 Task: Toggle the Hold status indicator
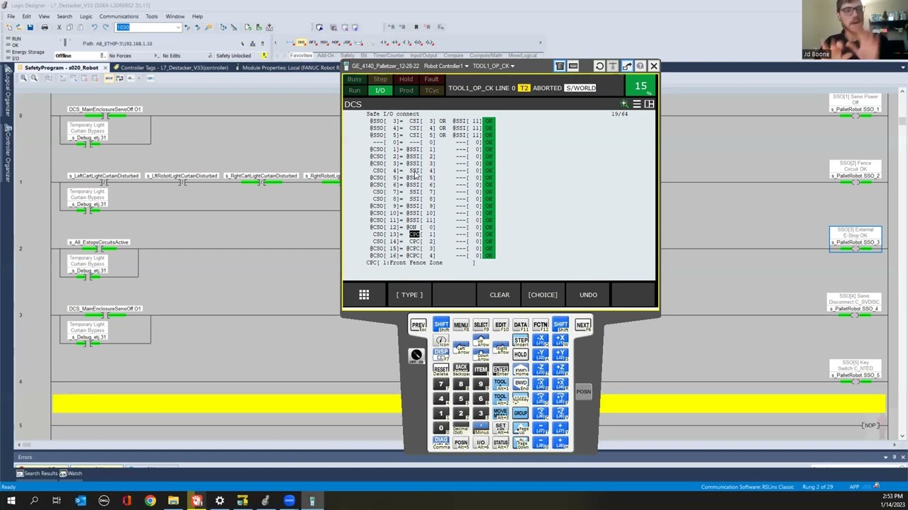[x=406, y=79]
